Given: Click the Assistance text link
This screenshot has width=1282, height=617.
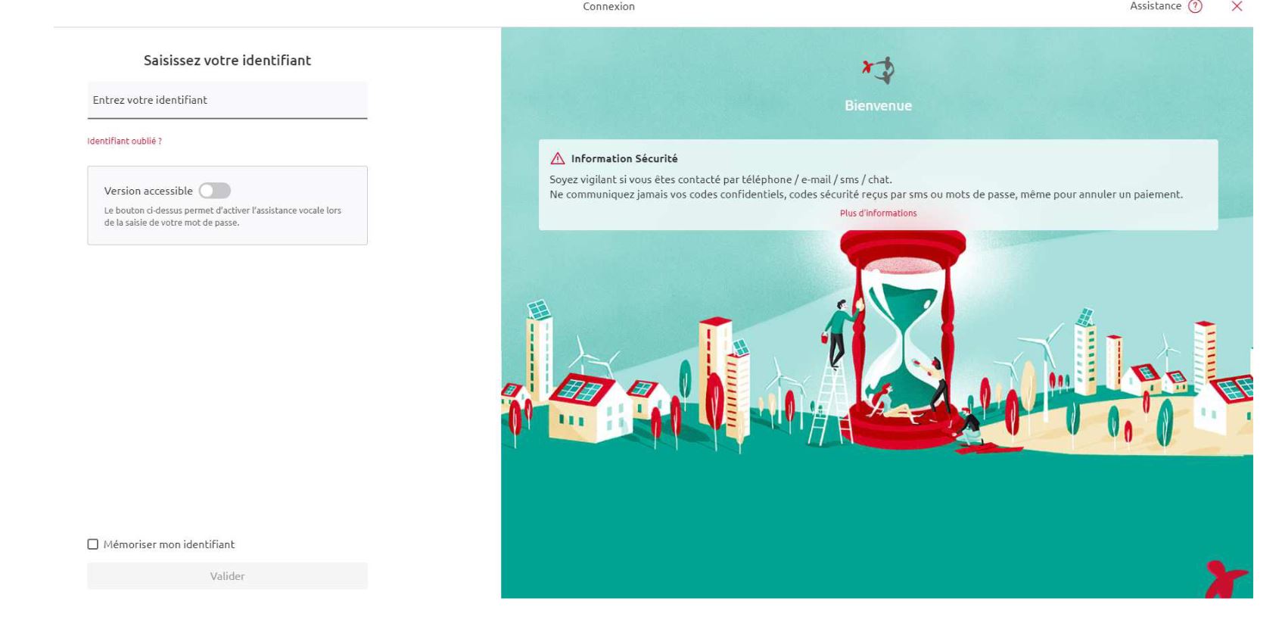Looking at the screenshot, I should click(1155, 7).
